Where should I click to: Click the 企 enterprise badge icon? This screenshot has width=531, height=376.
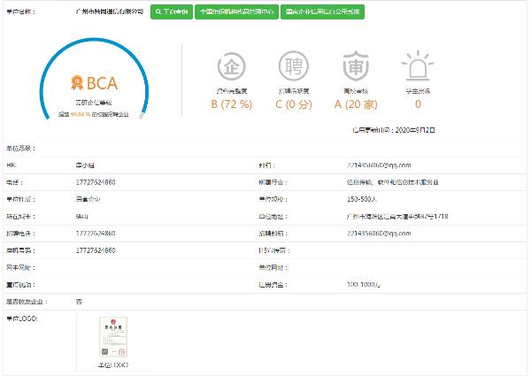pyautogui.click(x=232, y=67)
